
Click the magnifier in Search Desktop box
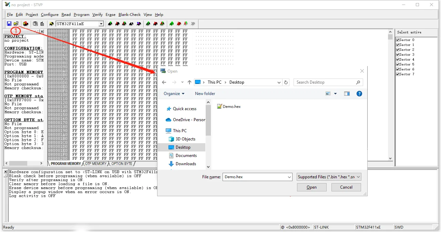click(x=358, y=82)
